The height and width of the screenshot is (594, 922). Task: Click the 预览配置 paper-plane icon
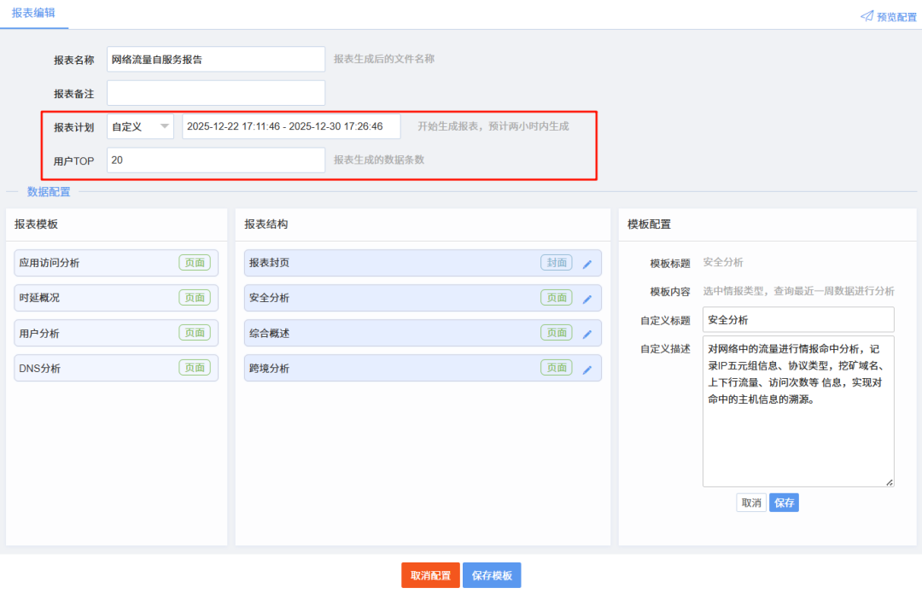(867, 16)
